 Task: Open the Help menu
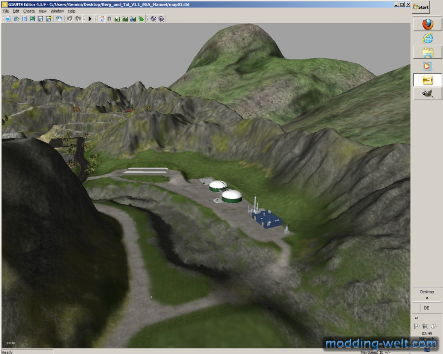click(x=72, y=11)
